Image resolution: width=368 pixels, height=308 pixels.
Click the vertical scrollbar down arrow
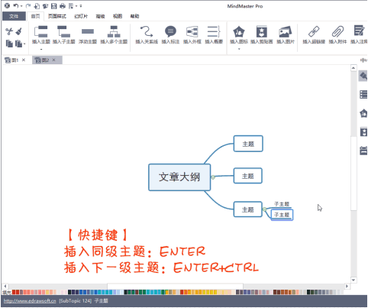coord(353,280)
